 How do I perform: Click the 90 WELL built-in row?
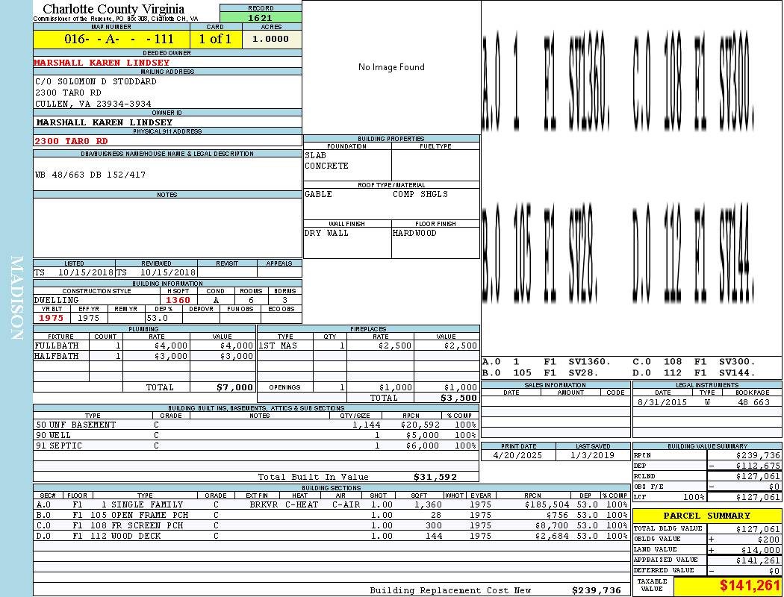click(256, 436)
